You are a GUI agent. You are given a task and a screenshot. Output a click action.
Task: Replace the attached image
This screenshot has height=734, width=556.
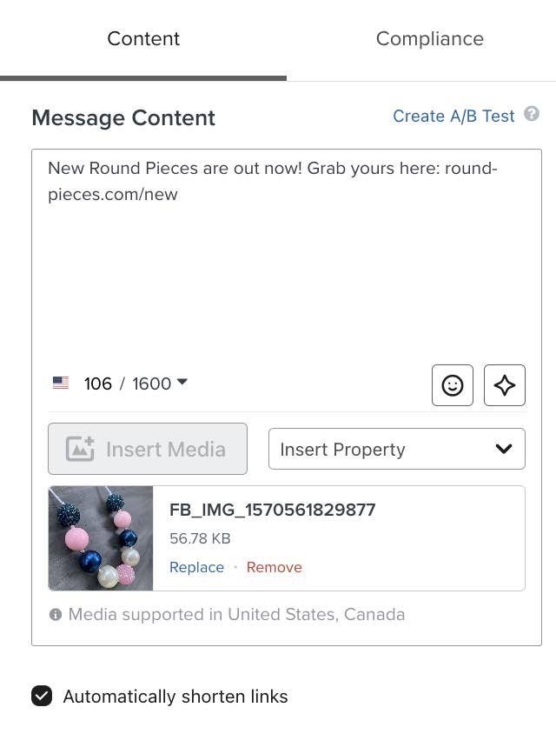(196, 567)
